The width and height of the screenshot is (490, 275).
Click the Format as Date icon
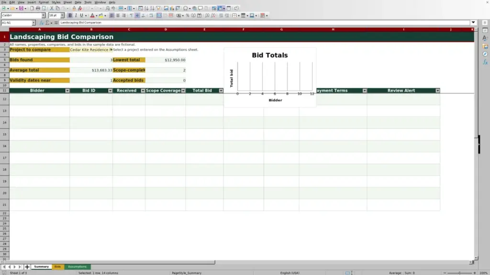(199, 15)
